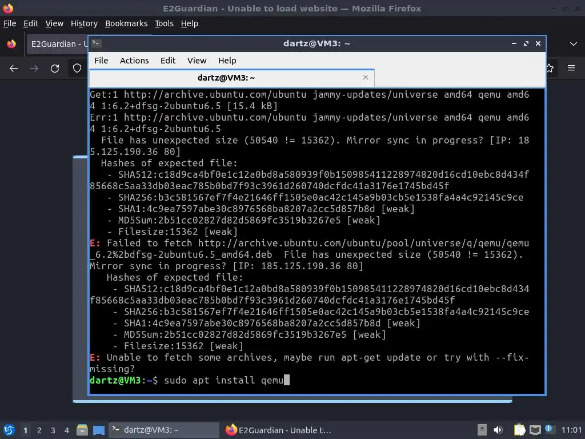Open the terminal View menu
585x439 pixels.
point(197,61)
